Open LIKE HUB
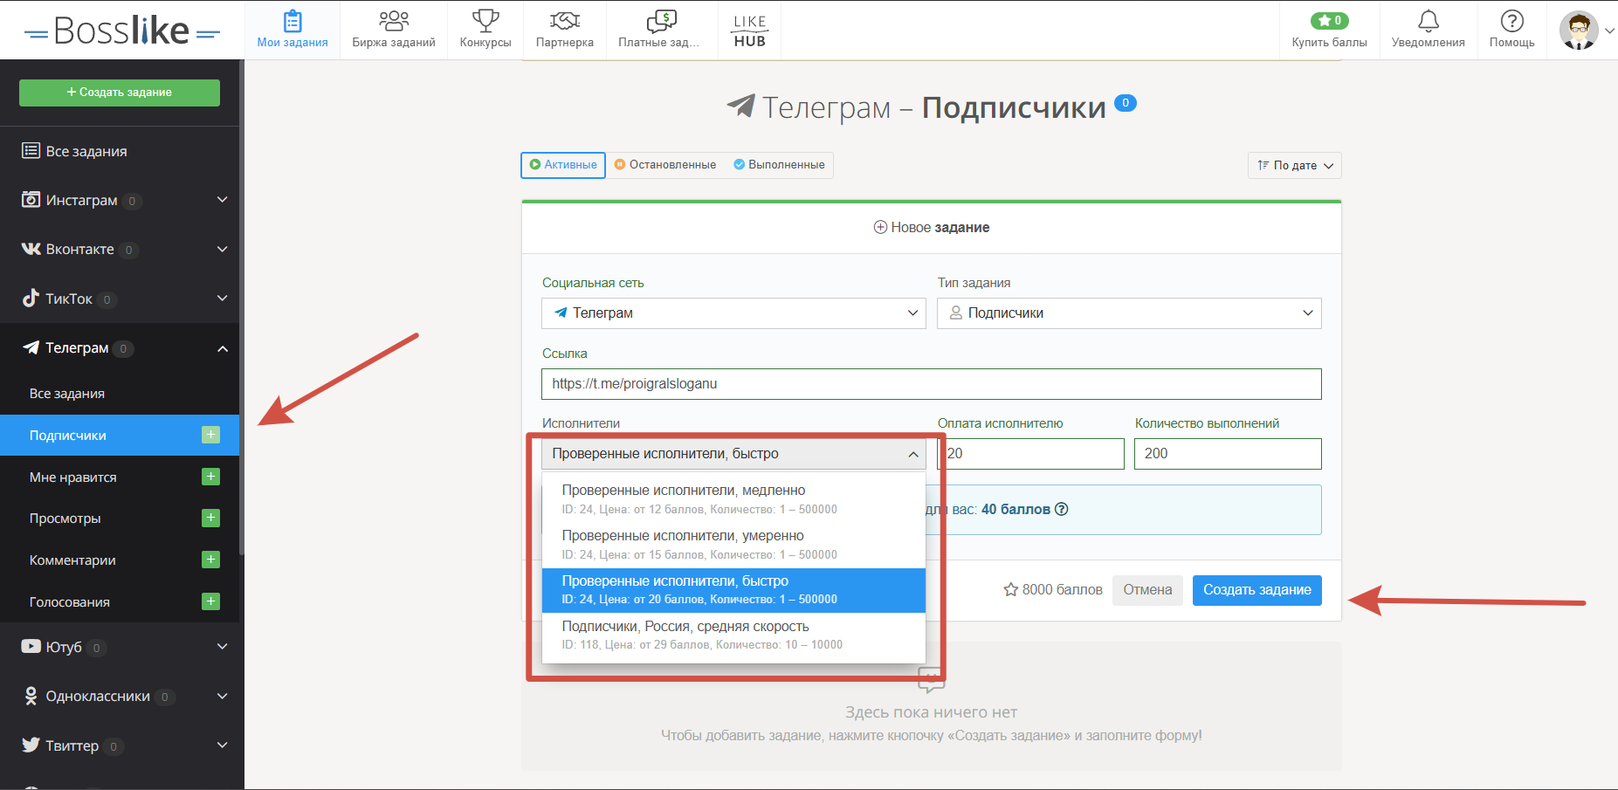 tap(750, 30)
